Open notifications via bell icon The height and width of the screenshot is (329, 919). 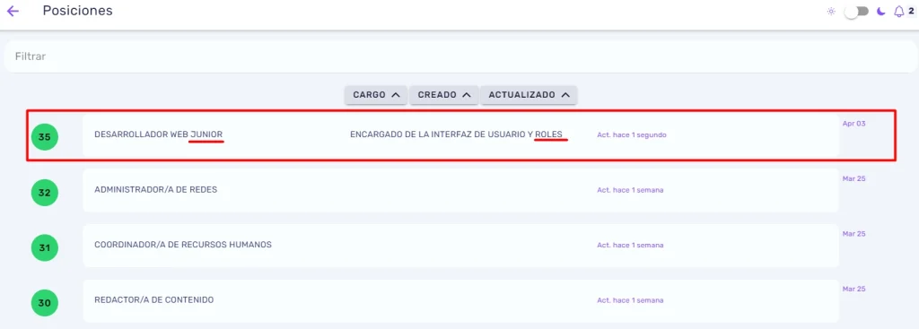pos(898,11)
